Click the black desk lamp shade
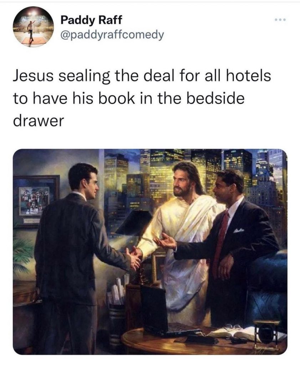This screenshot has width=300, height=365. pyautogui.click(x=134, y=222)
